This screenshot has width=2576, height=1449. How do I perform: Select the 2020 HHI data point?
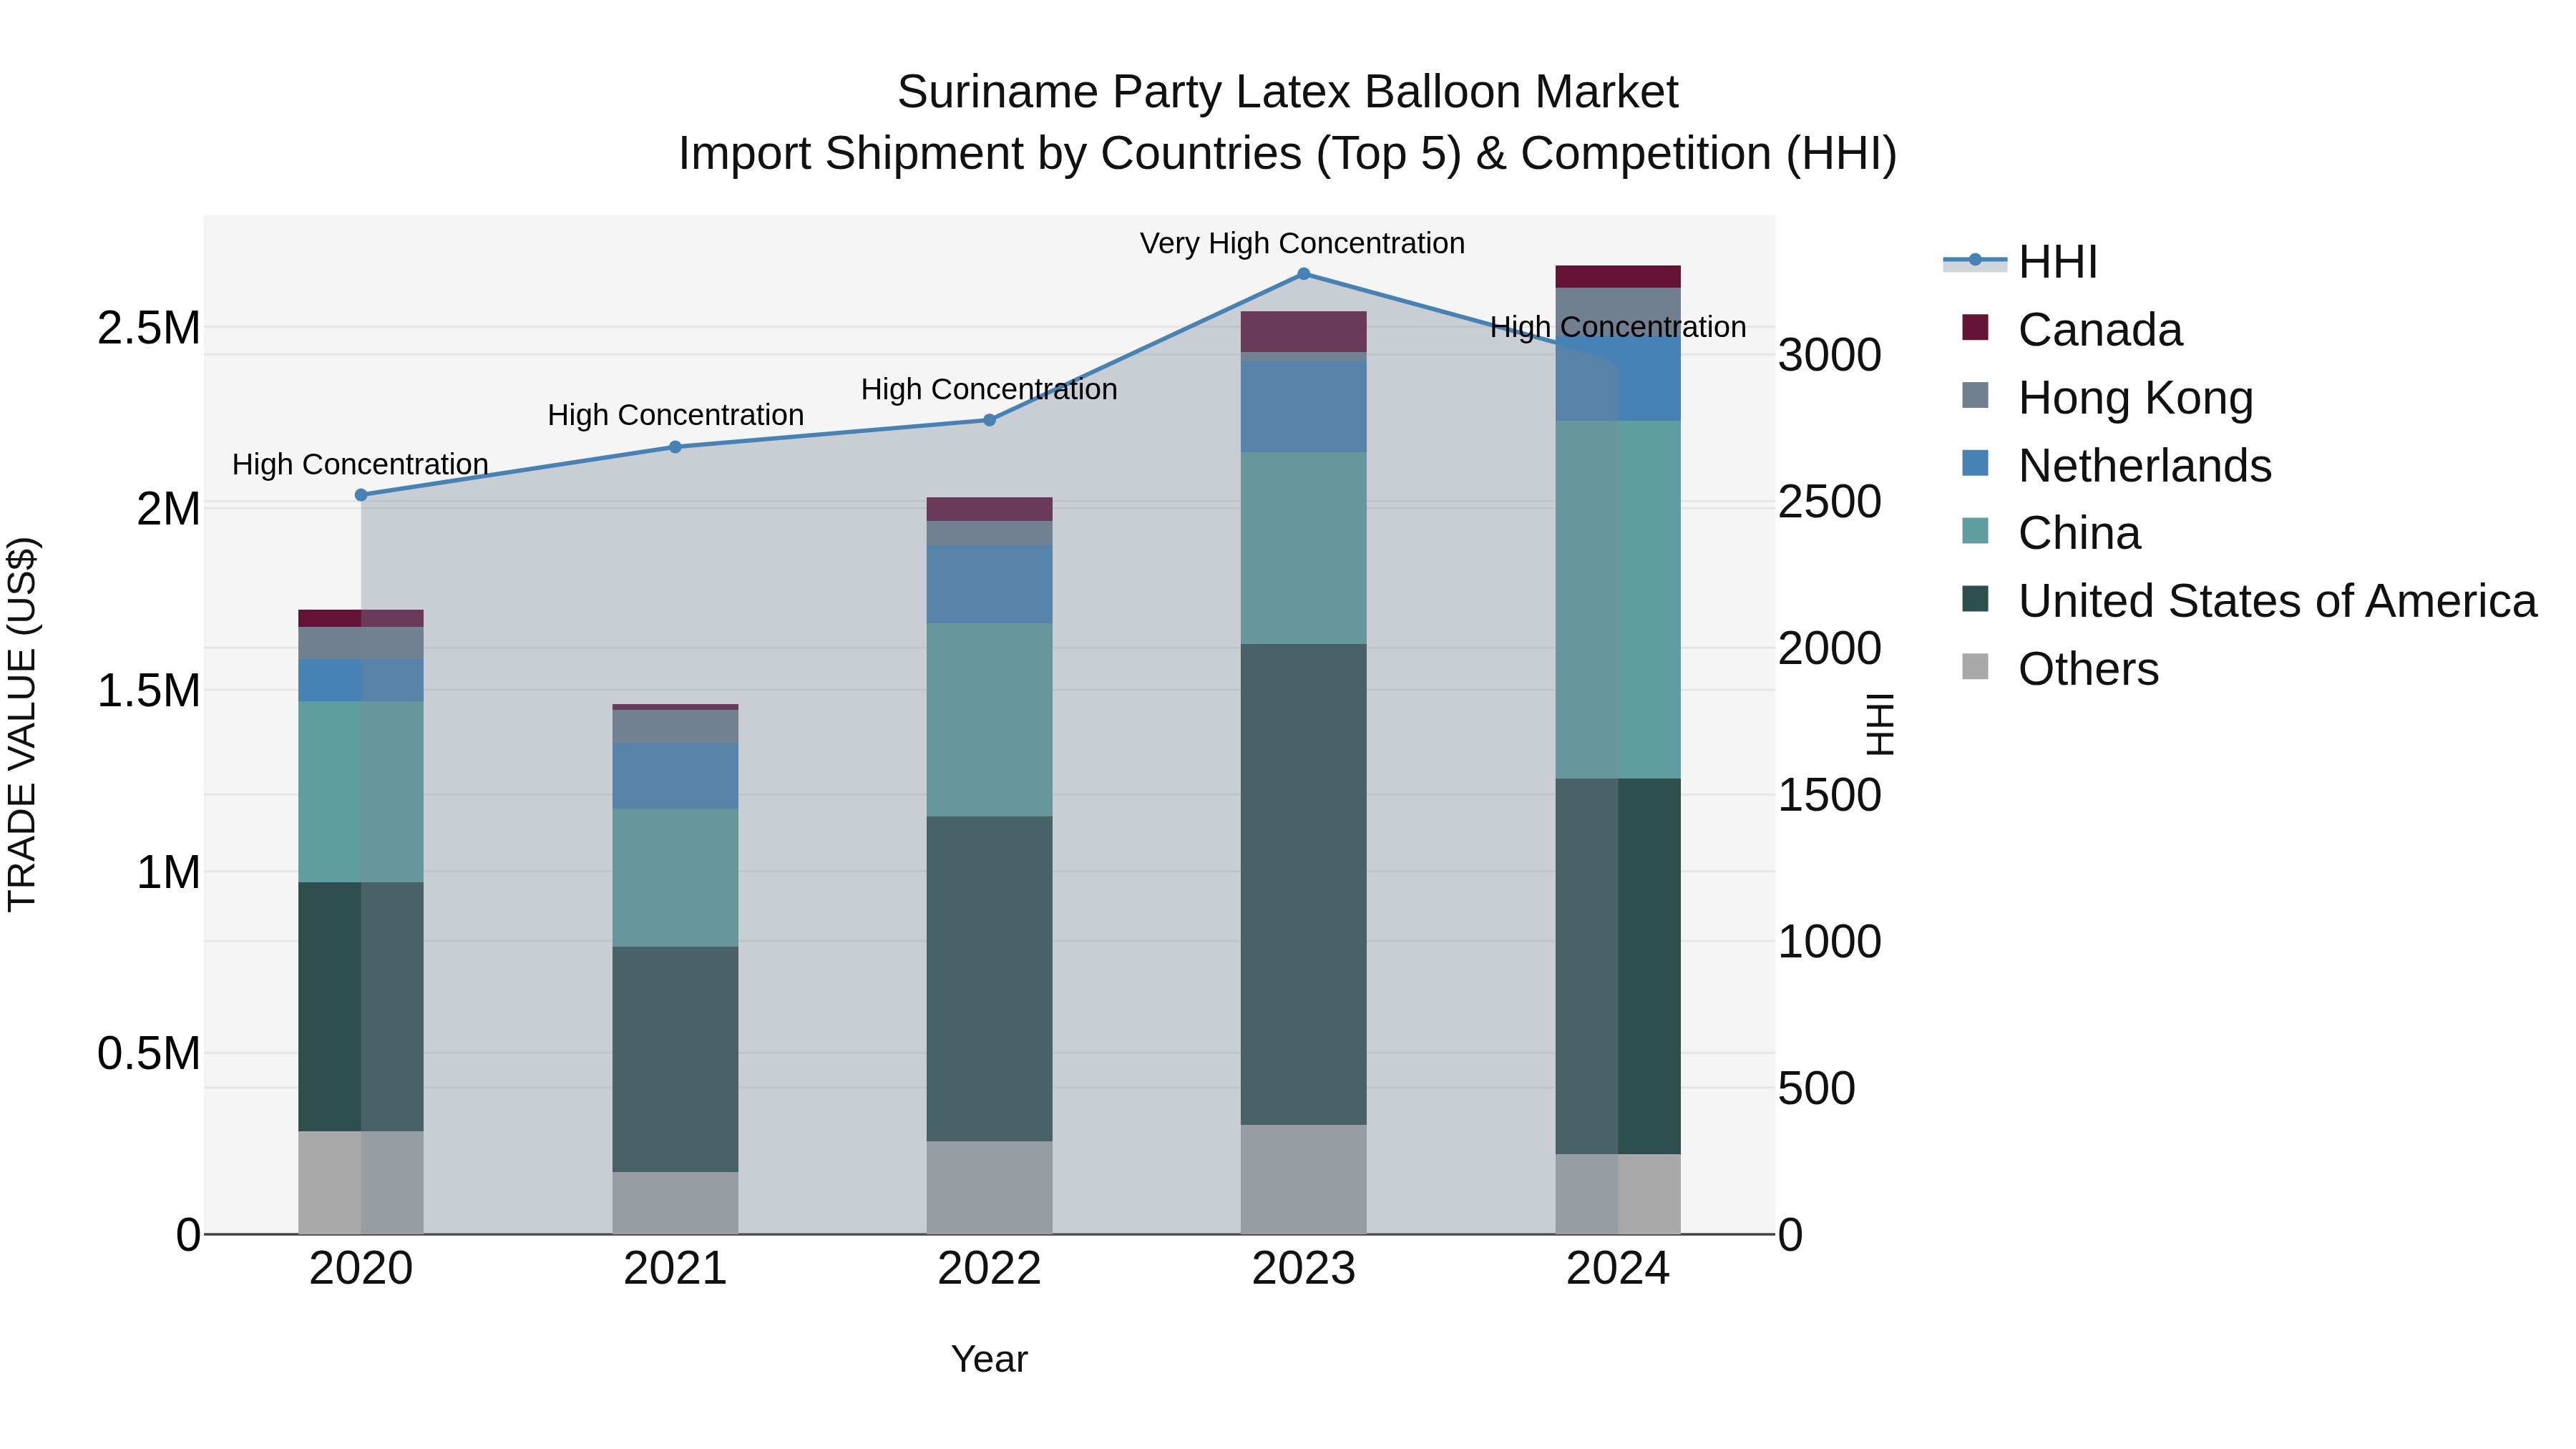[361, 495]
